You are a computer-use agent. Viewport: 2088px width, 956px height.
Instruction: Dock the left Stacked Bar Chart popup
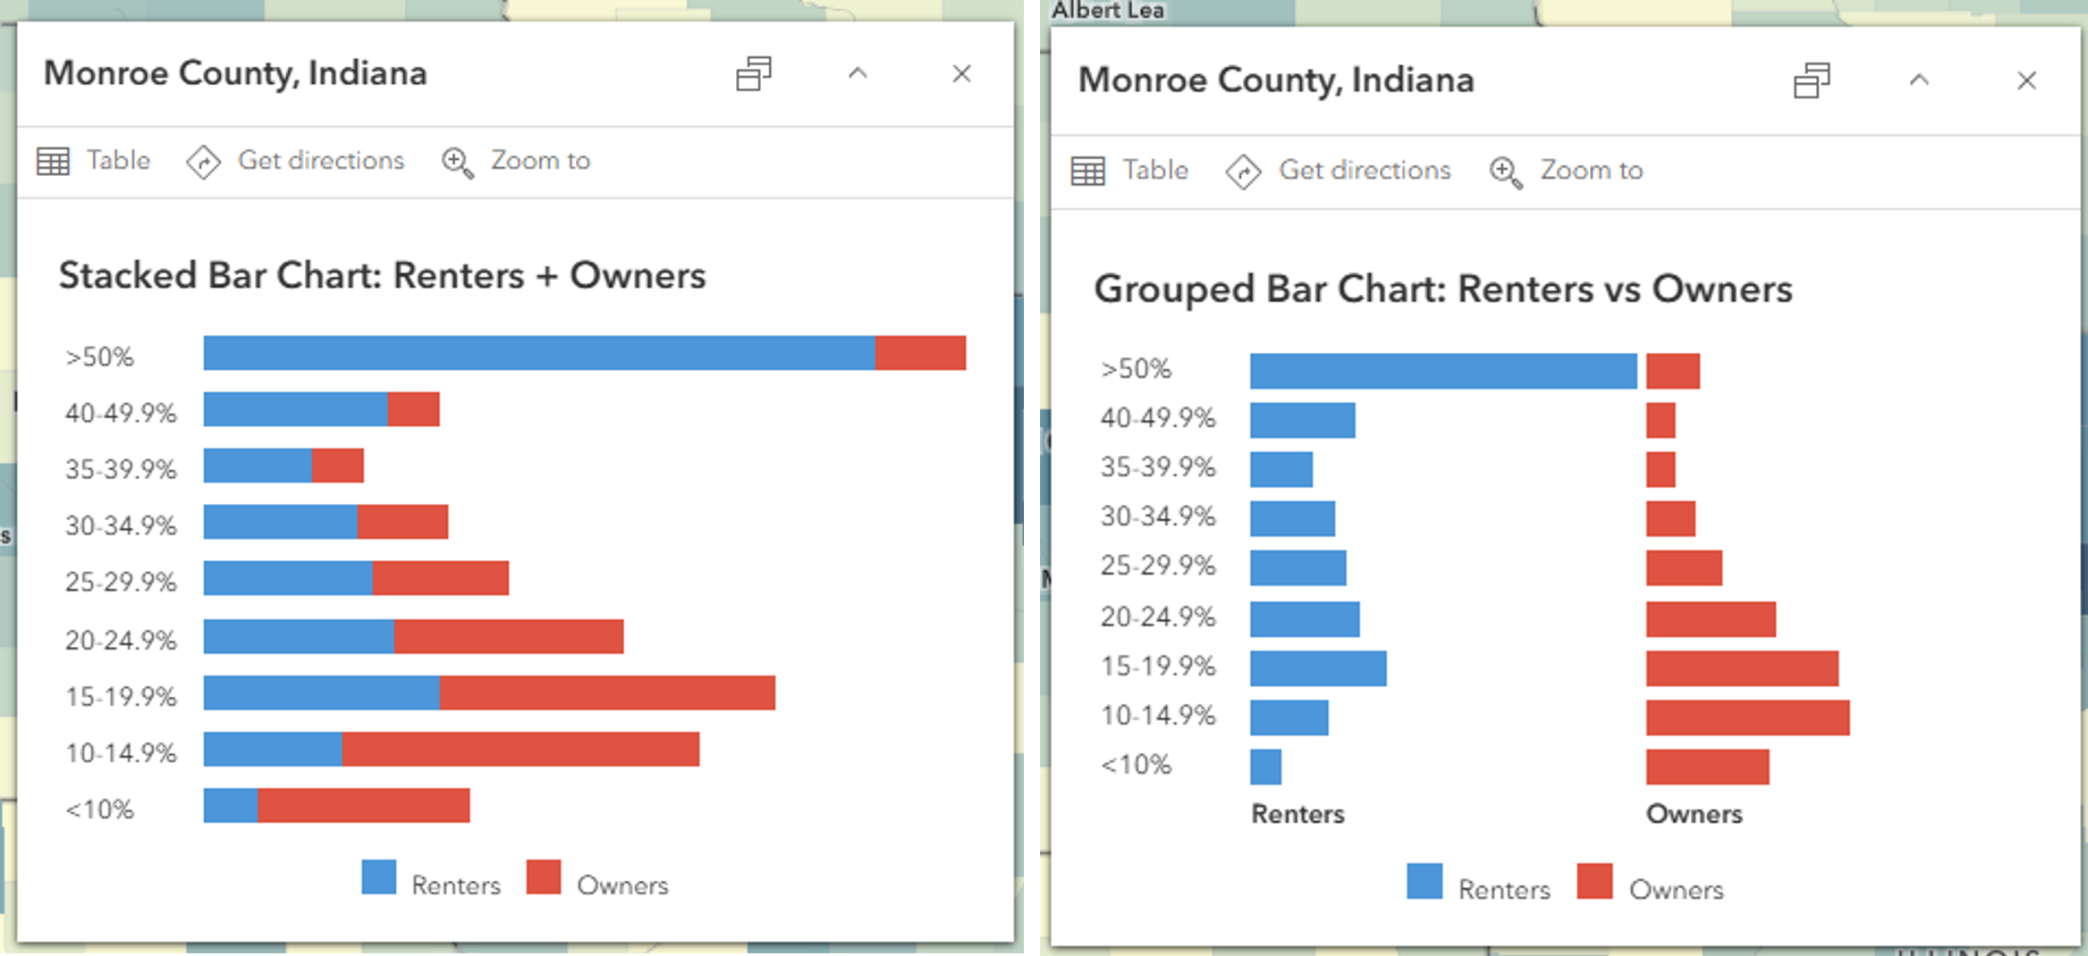click(754, 73)
